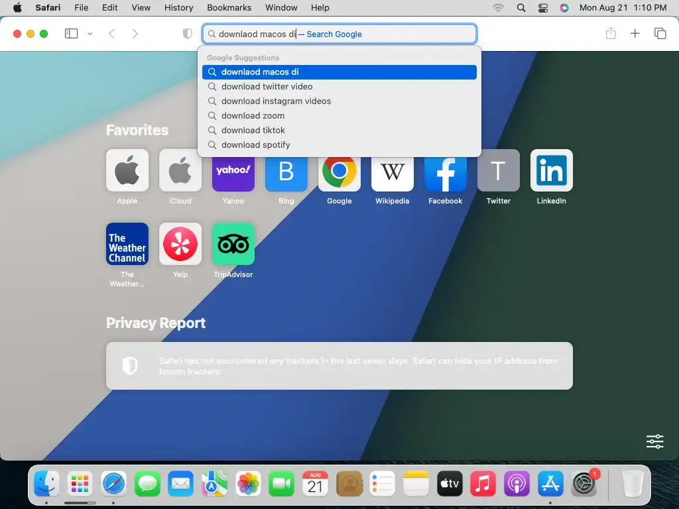Open App Store from the Dock
This screenshot has height=509, width=679.
[550, 483]
